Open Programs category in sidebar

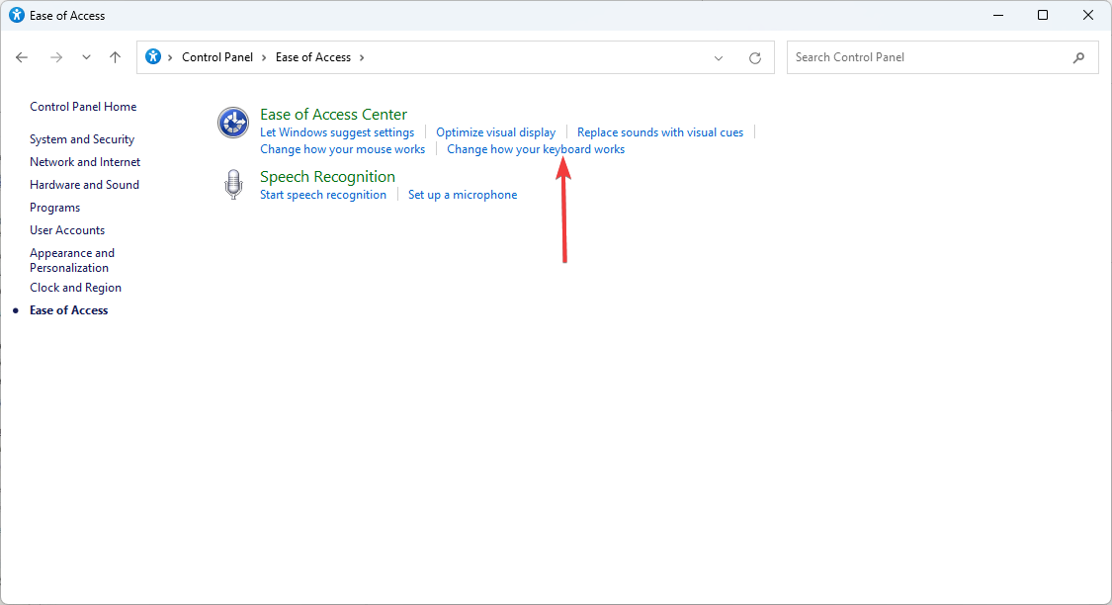coord(54,208)
